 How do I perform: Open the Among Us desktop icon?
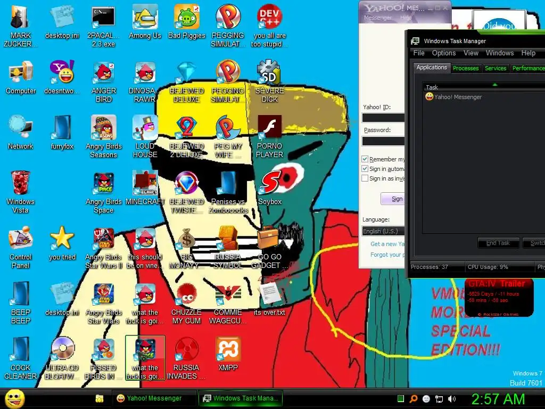coord(145,21)
